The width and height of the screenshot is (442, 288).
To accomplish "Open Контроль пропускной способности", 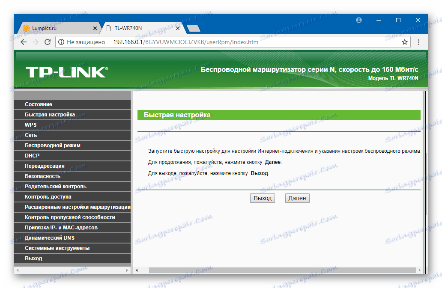I will click(x=72, y=217).
